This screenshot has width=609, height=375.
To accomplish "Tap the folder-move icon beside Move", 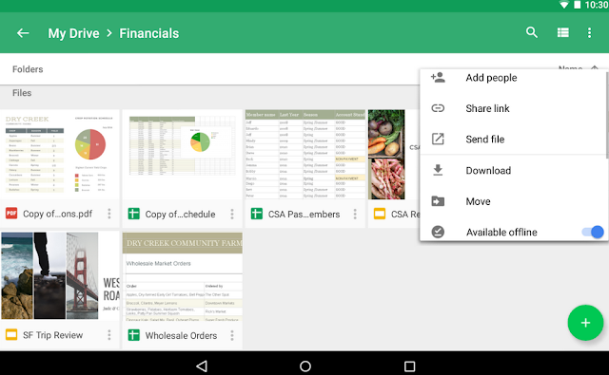I will 438,201.
